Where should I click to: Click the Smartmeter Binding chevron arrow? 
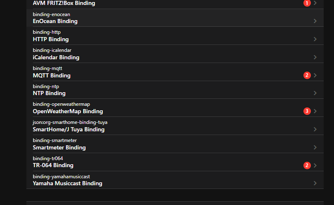[x=315, y=147]
